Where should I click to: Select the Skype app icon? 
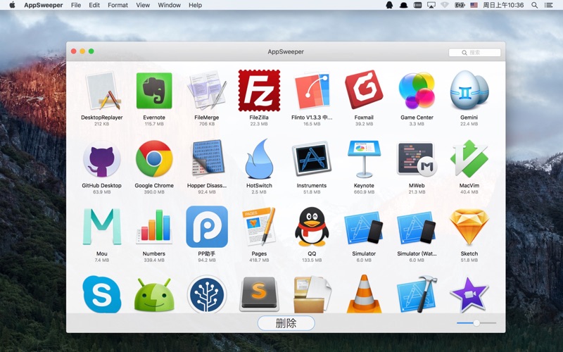point(101,294)
